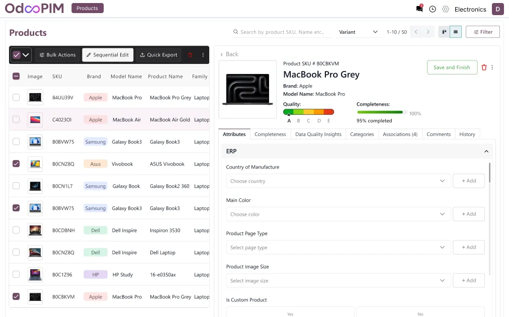
Task: Open the Variant dropdown
Action: 358,32
